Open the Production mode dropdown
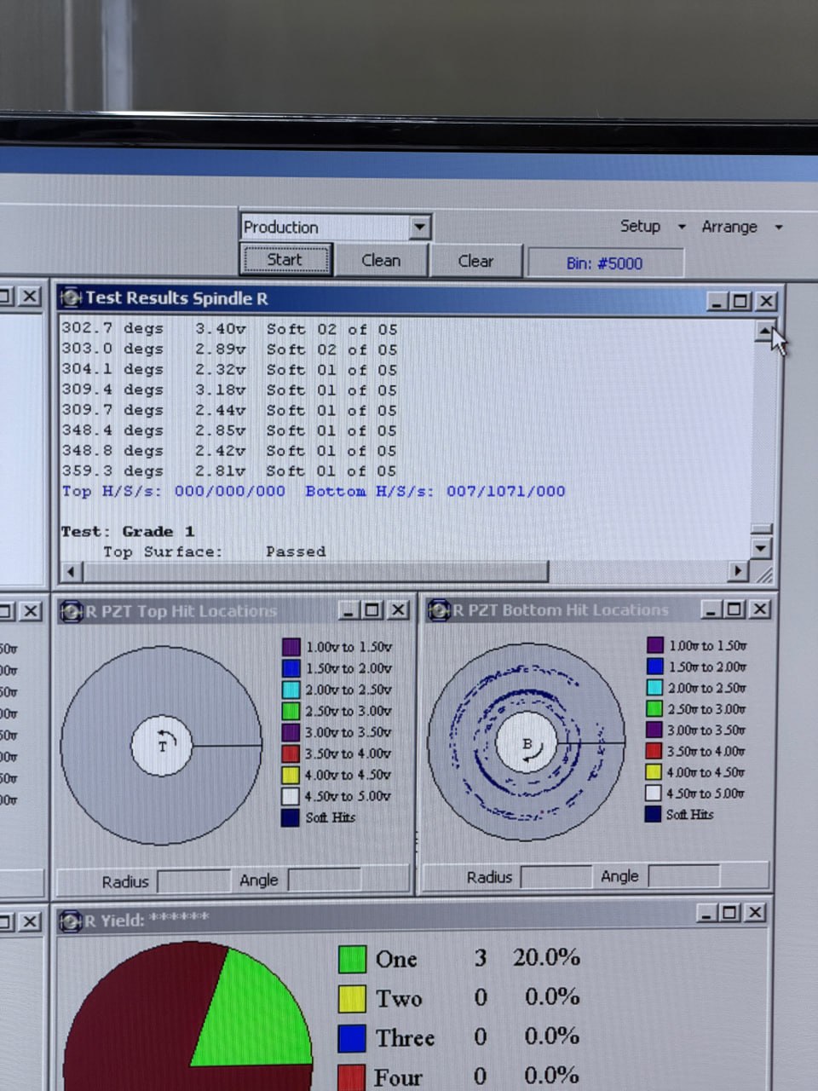 coord(419,227)
